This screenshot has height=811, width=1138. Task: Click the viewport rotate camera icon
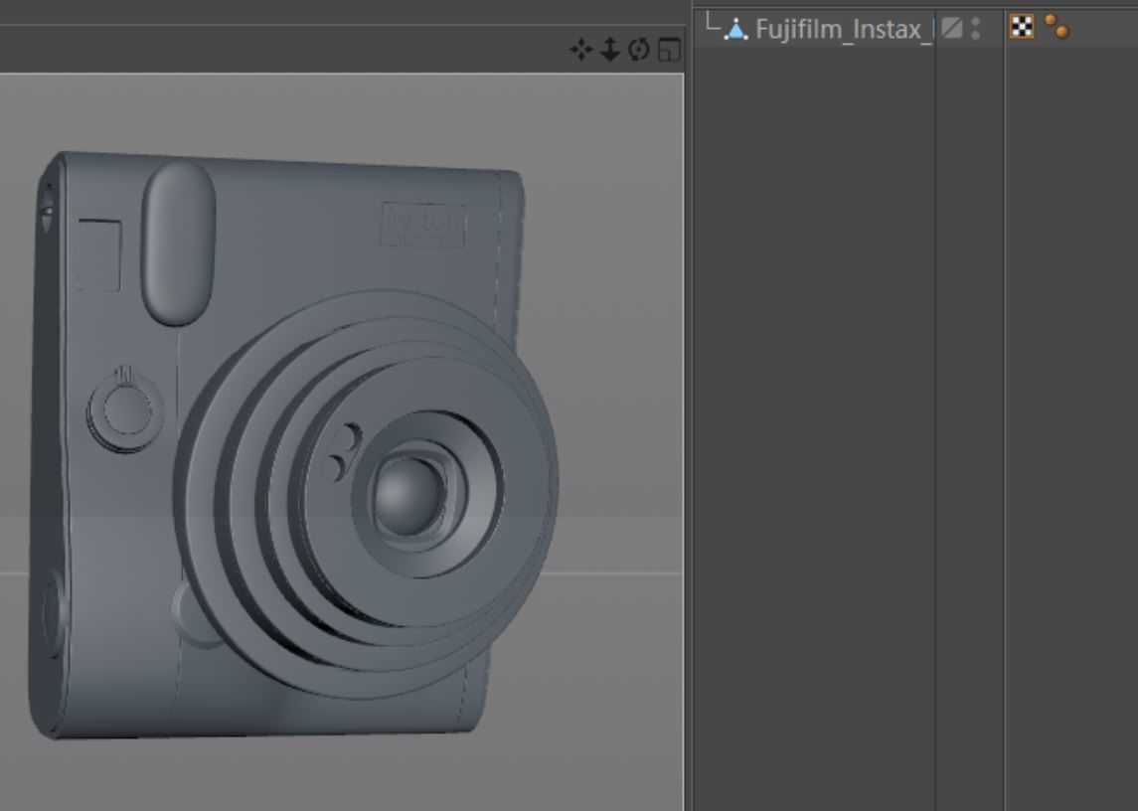(x=639, y=50)
